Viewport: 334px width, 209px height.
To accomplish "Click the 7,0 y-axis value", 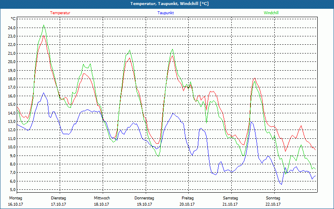I will pyautogui.click(x=13, y=173).
